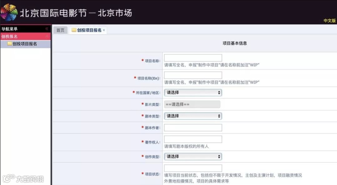
Task: Focus the 项目名称 input field
Action: tap(193, 58)
